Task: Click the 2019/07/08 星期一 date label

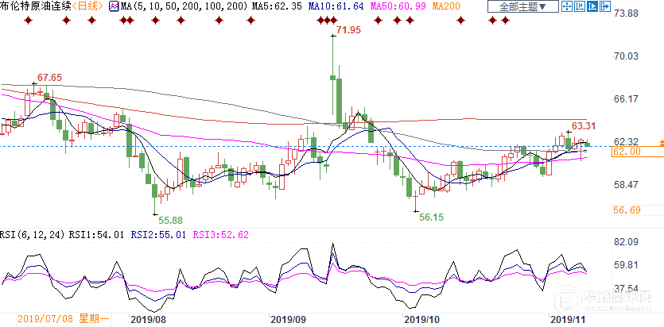Action: [64, 319]
